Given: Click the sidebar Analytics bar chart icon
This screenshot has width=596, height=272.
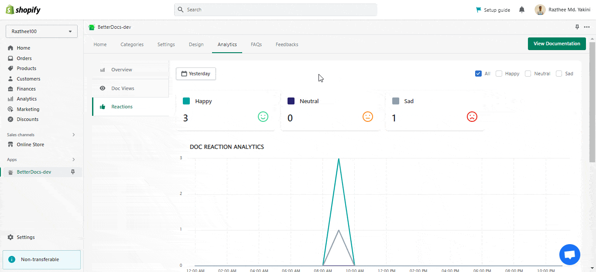Looking at the screenshot, I should point(10,99).
